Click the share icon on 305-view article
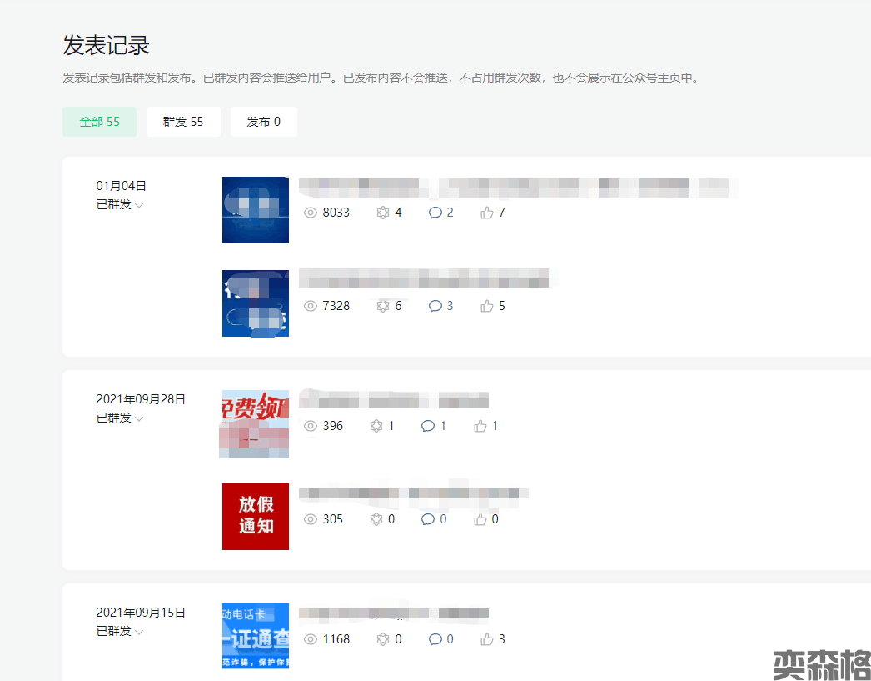Viewport: 871px width, 681px height. pos(376,519)
